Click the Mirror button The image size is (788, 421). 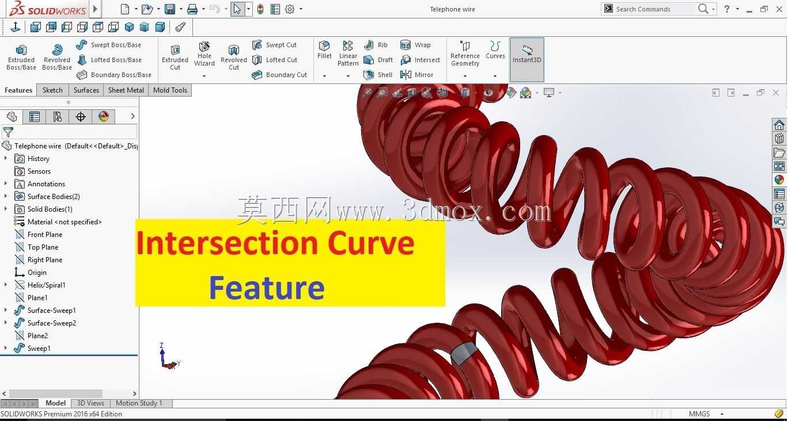(x=416, y=75)
